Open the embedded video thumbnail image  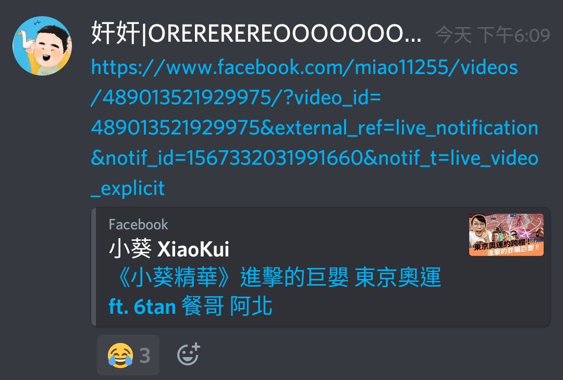(506, 235)
